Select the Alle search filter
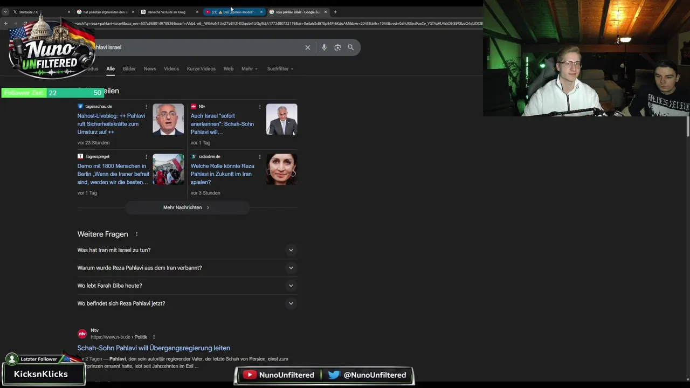The height and width of the screenshot is (388, 690). [111, 69]
